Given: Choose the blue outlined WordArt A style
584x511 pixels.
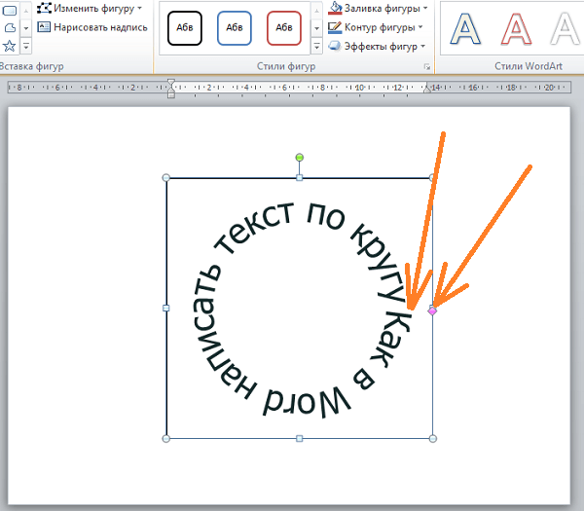Looking at the screenshot, I should (x=465, y=28).
